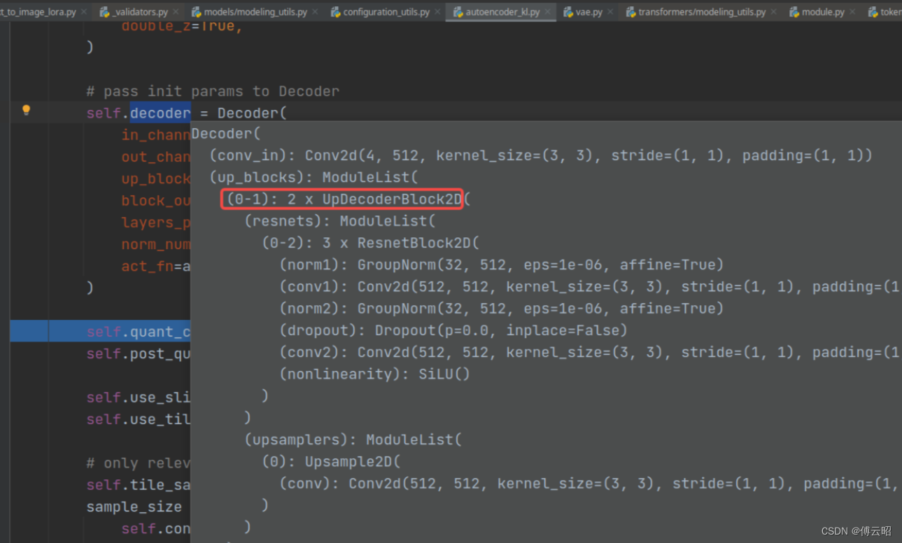Click the CSDN @傅云昭 watermark link
This screenshot has width=902, height=543.
click(857, 530)
